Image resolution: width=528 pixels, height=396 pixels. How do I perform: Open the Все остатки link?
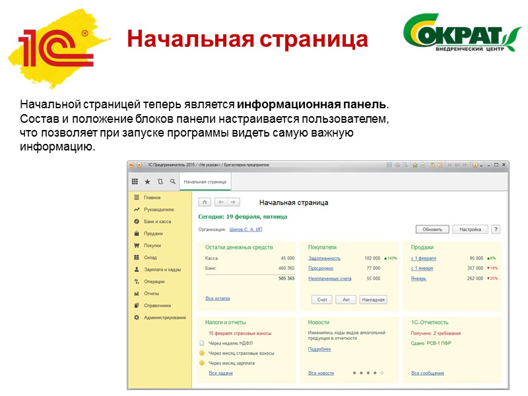(x=218, y=298)
